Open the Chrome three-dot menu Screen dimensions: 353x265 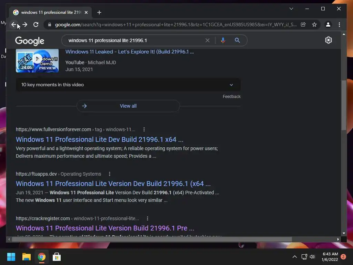coord(339,24)
